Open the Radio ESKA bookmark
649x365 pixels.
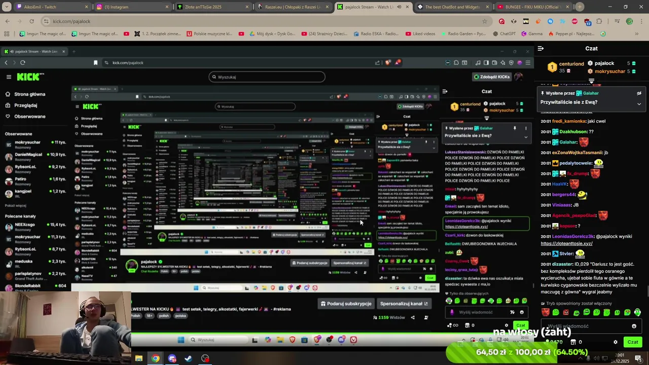[x=375, y=34]
